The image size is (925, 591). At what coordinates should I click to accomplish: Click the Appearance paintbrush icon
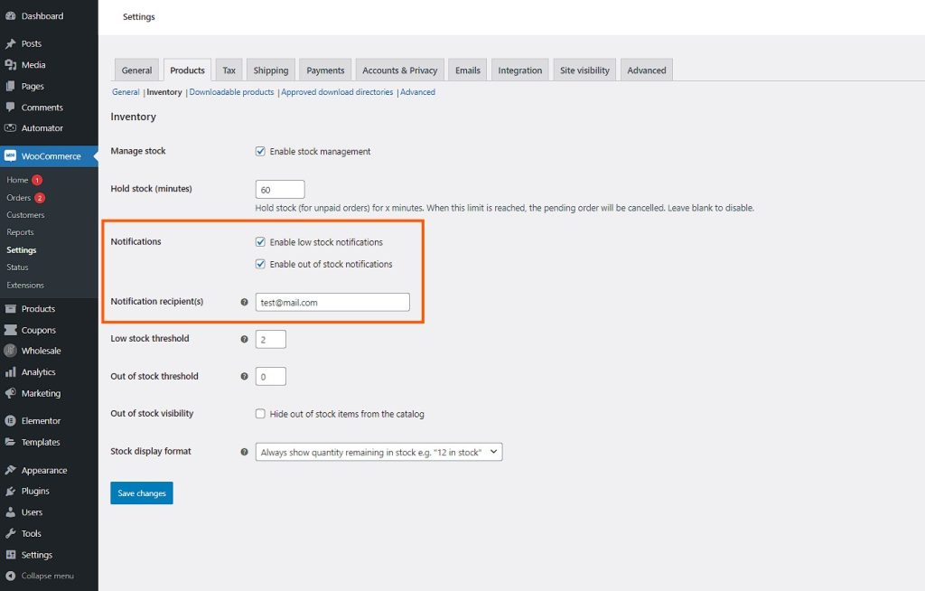(x=12, y=470)
